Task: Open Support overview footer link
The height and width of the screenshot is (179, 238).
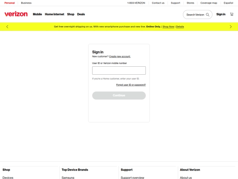Action: (x=132, y=178)
